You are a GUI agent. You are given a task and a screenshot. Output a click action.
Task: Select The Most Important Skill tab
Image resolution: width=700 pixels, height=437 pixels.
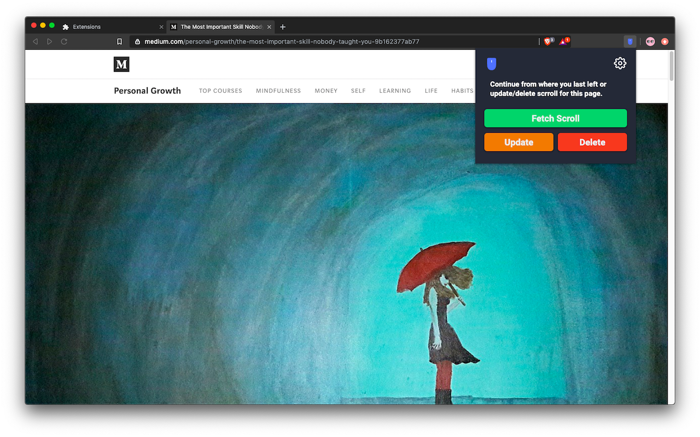220,27
